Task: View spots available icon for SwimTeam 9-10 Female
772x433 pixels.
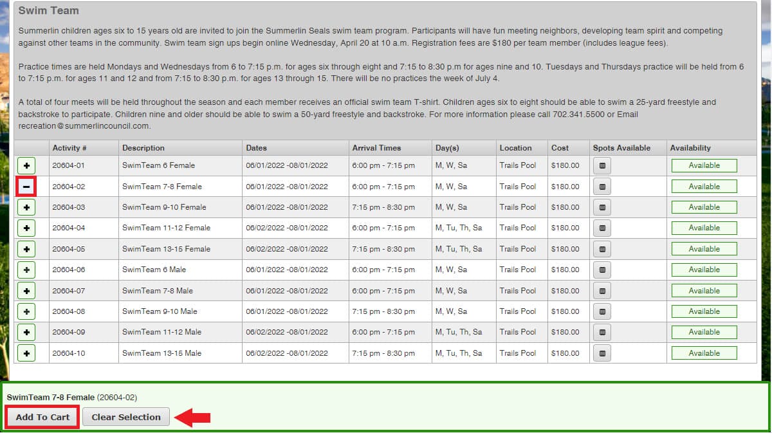Action: click(x=602, y=207)
